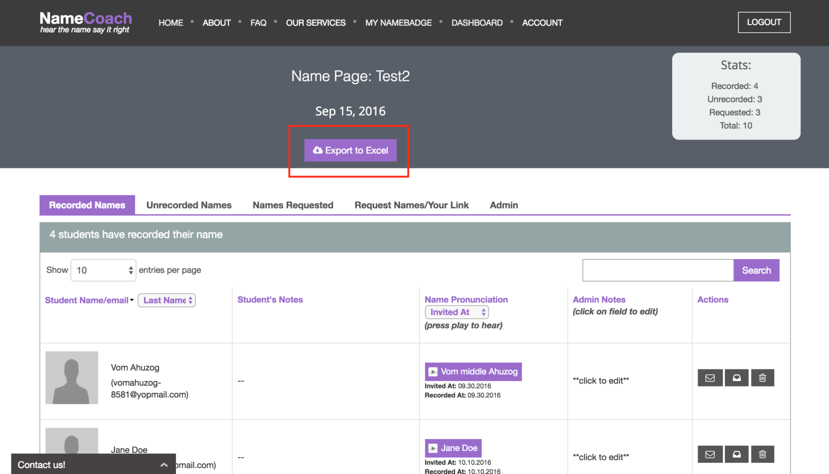The height and width of the screenshot is (474, 829).
Task: Click the trash icon for Jane Doe
Action: click(x=763, y=454)
